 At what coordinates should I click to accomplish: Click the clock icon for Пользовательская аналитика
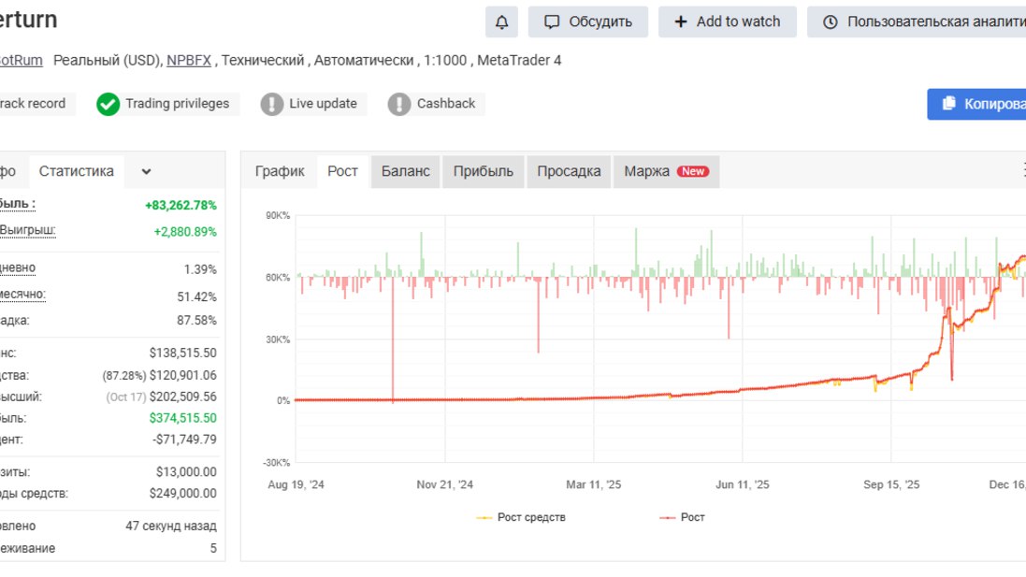coord(830,22)
